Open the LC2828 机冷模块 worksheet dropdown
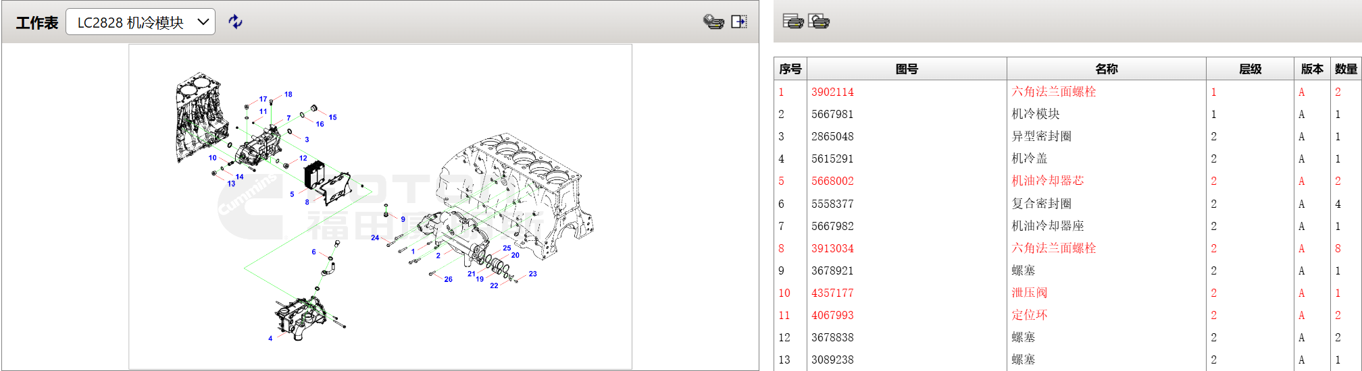The image size is (1362, 371). tap(141, 22)
